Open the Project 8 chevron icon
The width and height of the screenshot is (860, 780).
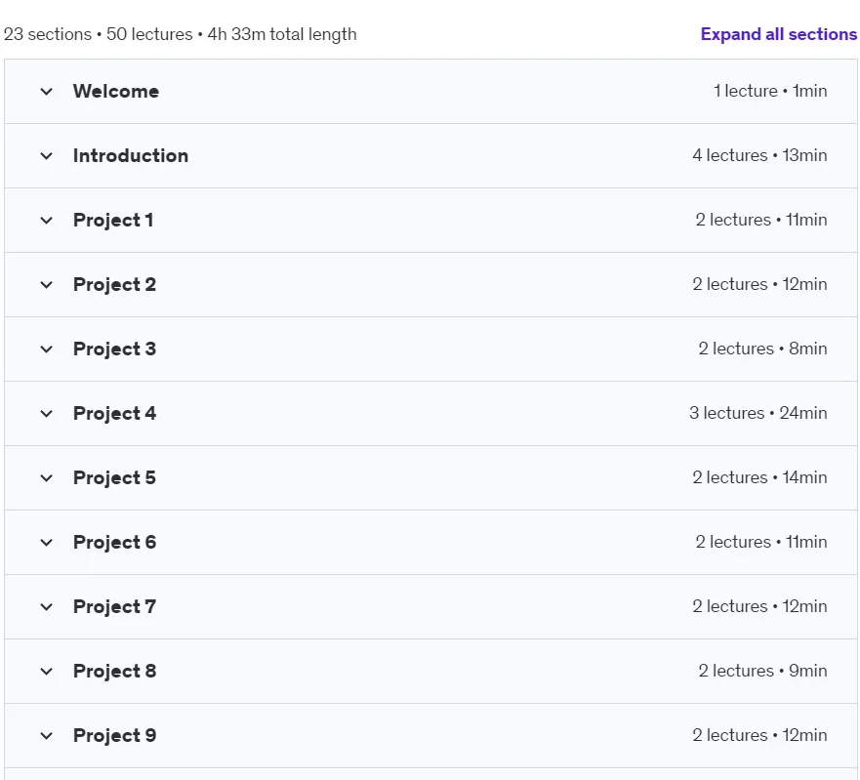(47, 672)
